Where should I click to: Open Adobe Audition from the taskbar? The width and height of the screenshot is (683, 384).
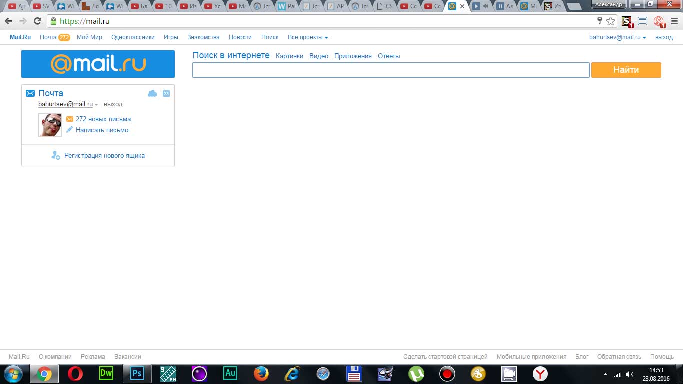coord(230,373)
